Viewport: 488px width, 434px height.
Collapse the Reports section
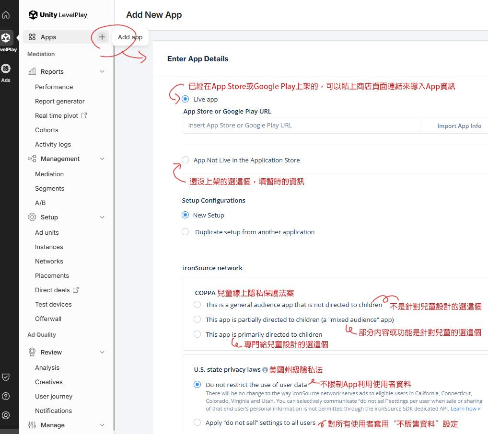[102, 71]
